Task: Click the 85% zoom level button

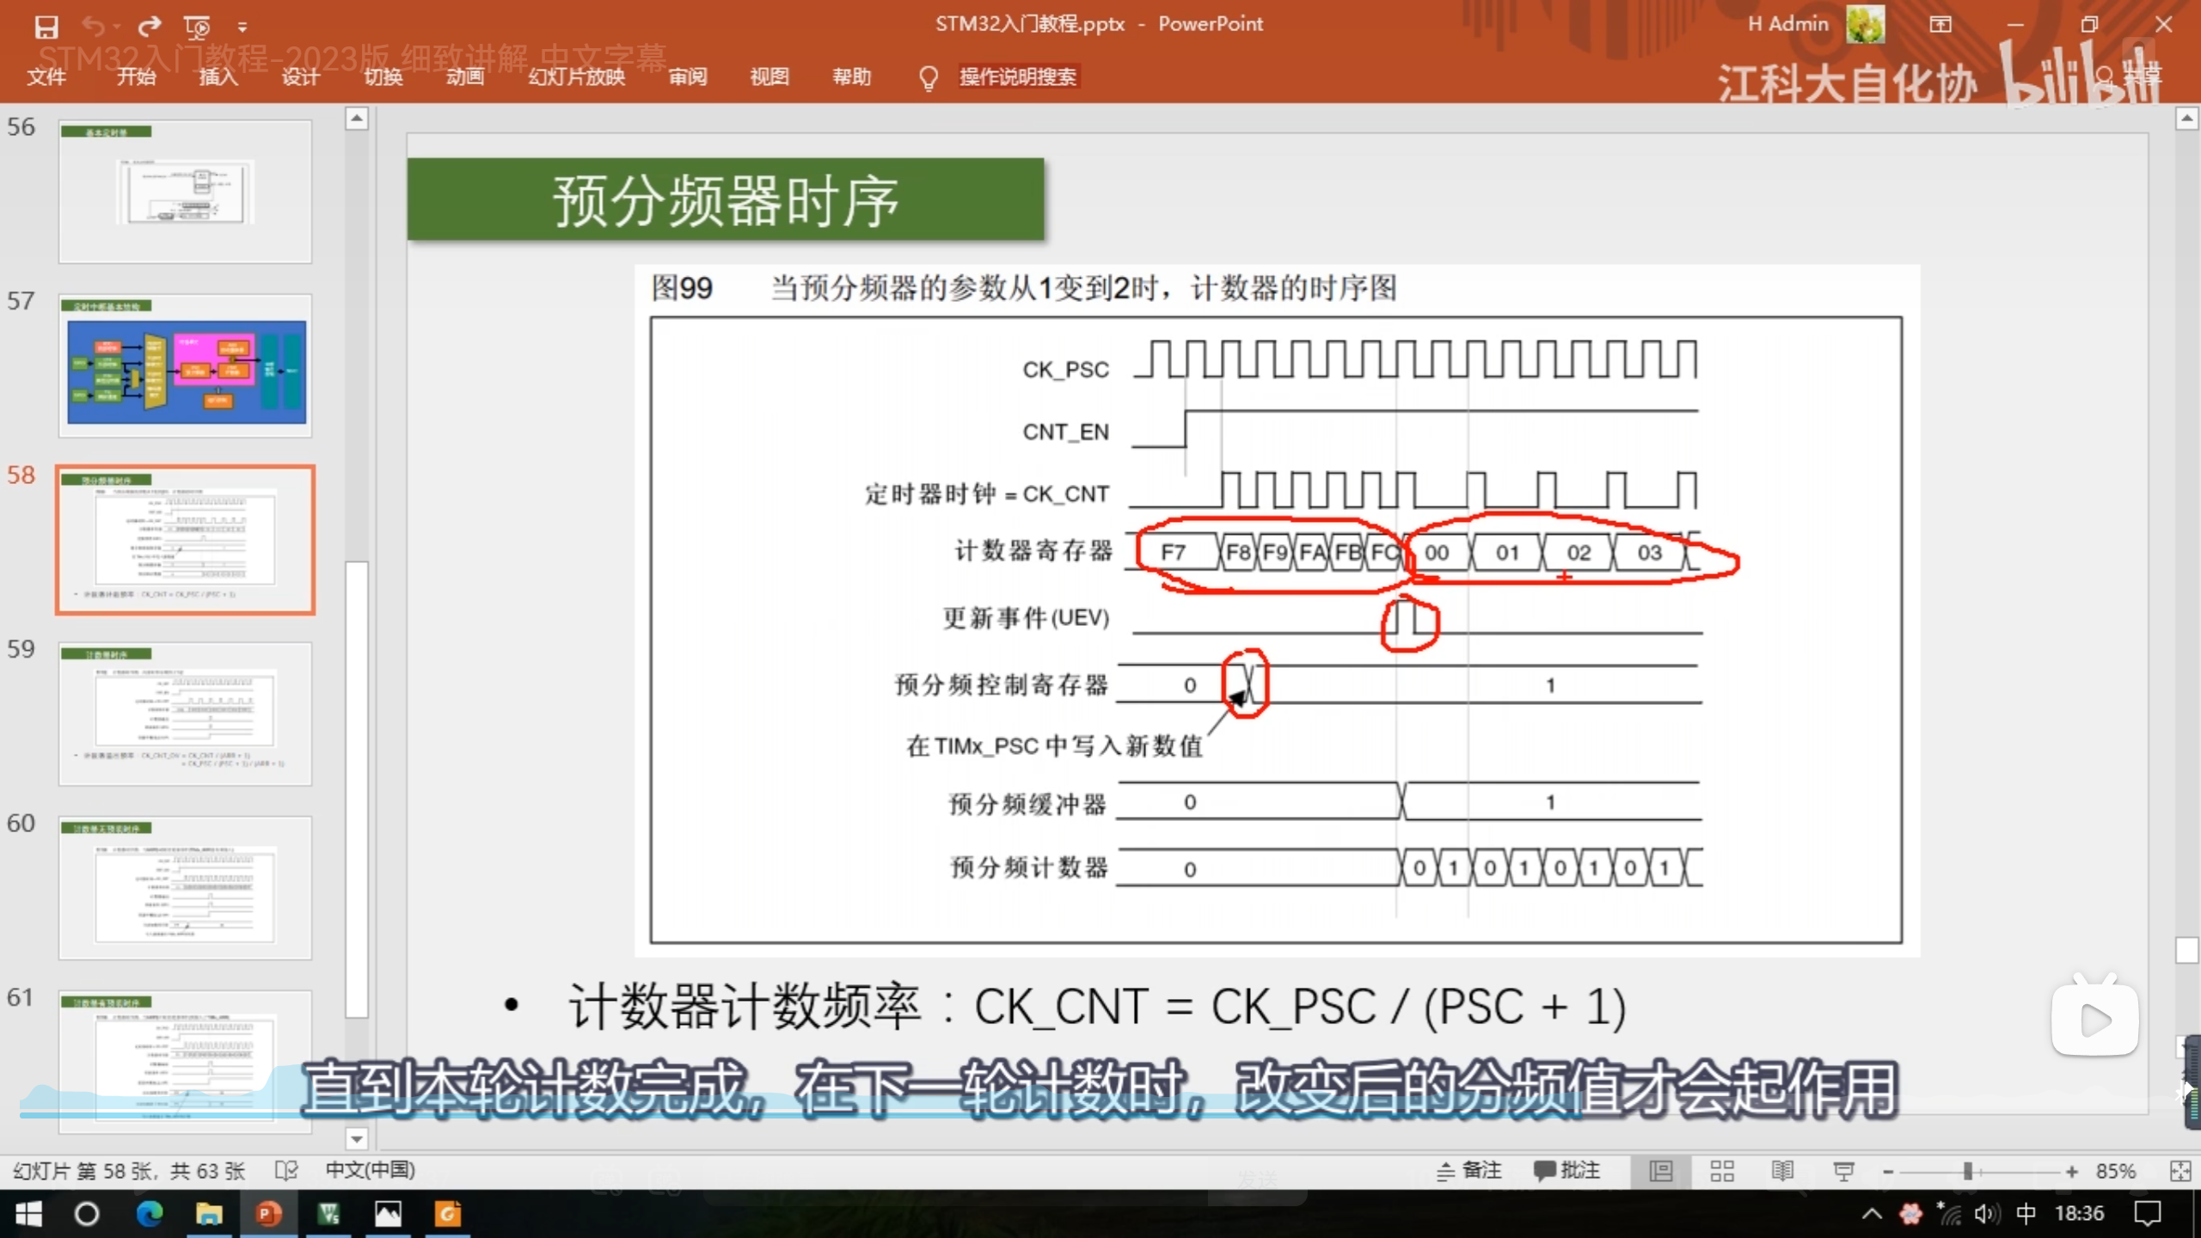Action: click(2115, 1171)
